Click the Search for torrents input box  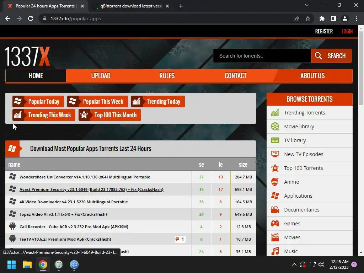(262, 56)
